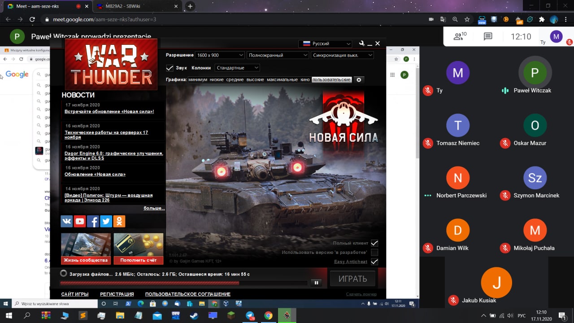This screenshot has height=323, width=574.
Task: Toggle Easy Anticheat checkbox
Action: [374, 262]
